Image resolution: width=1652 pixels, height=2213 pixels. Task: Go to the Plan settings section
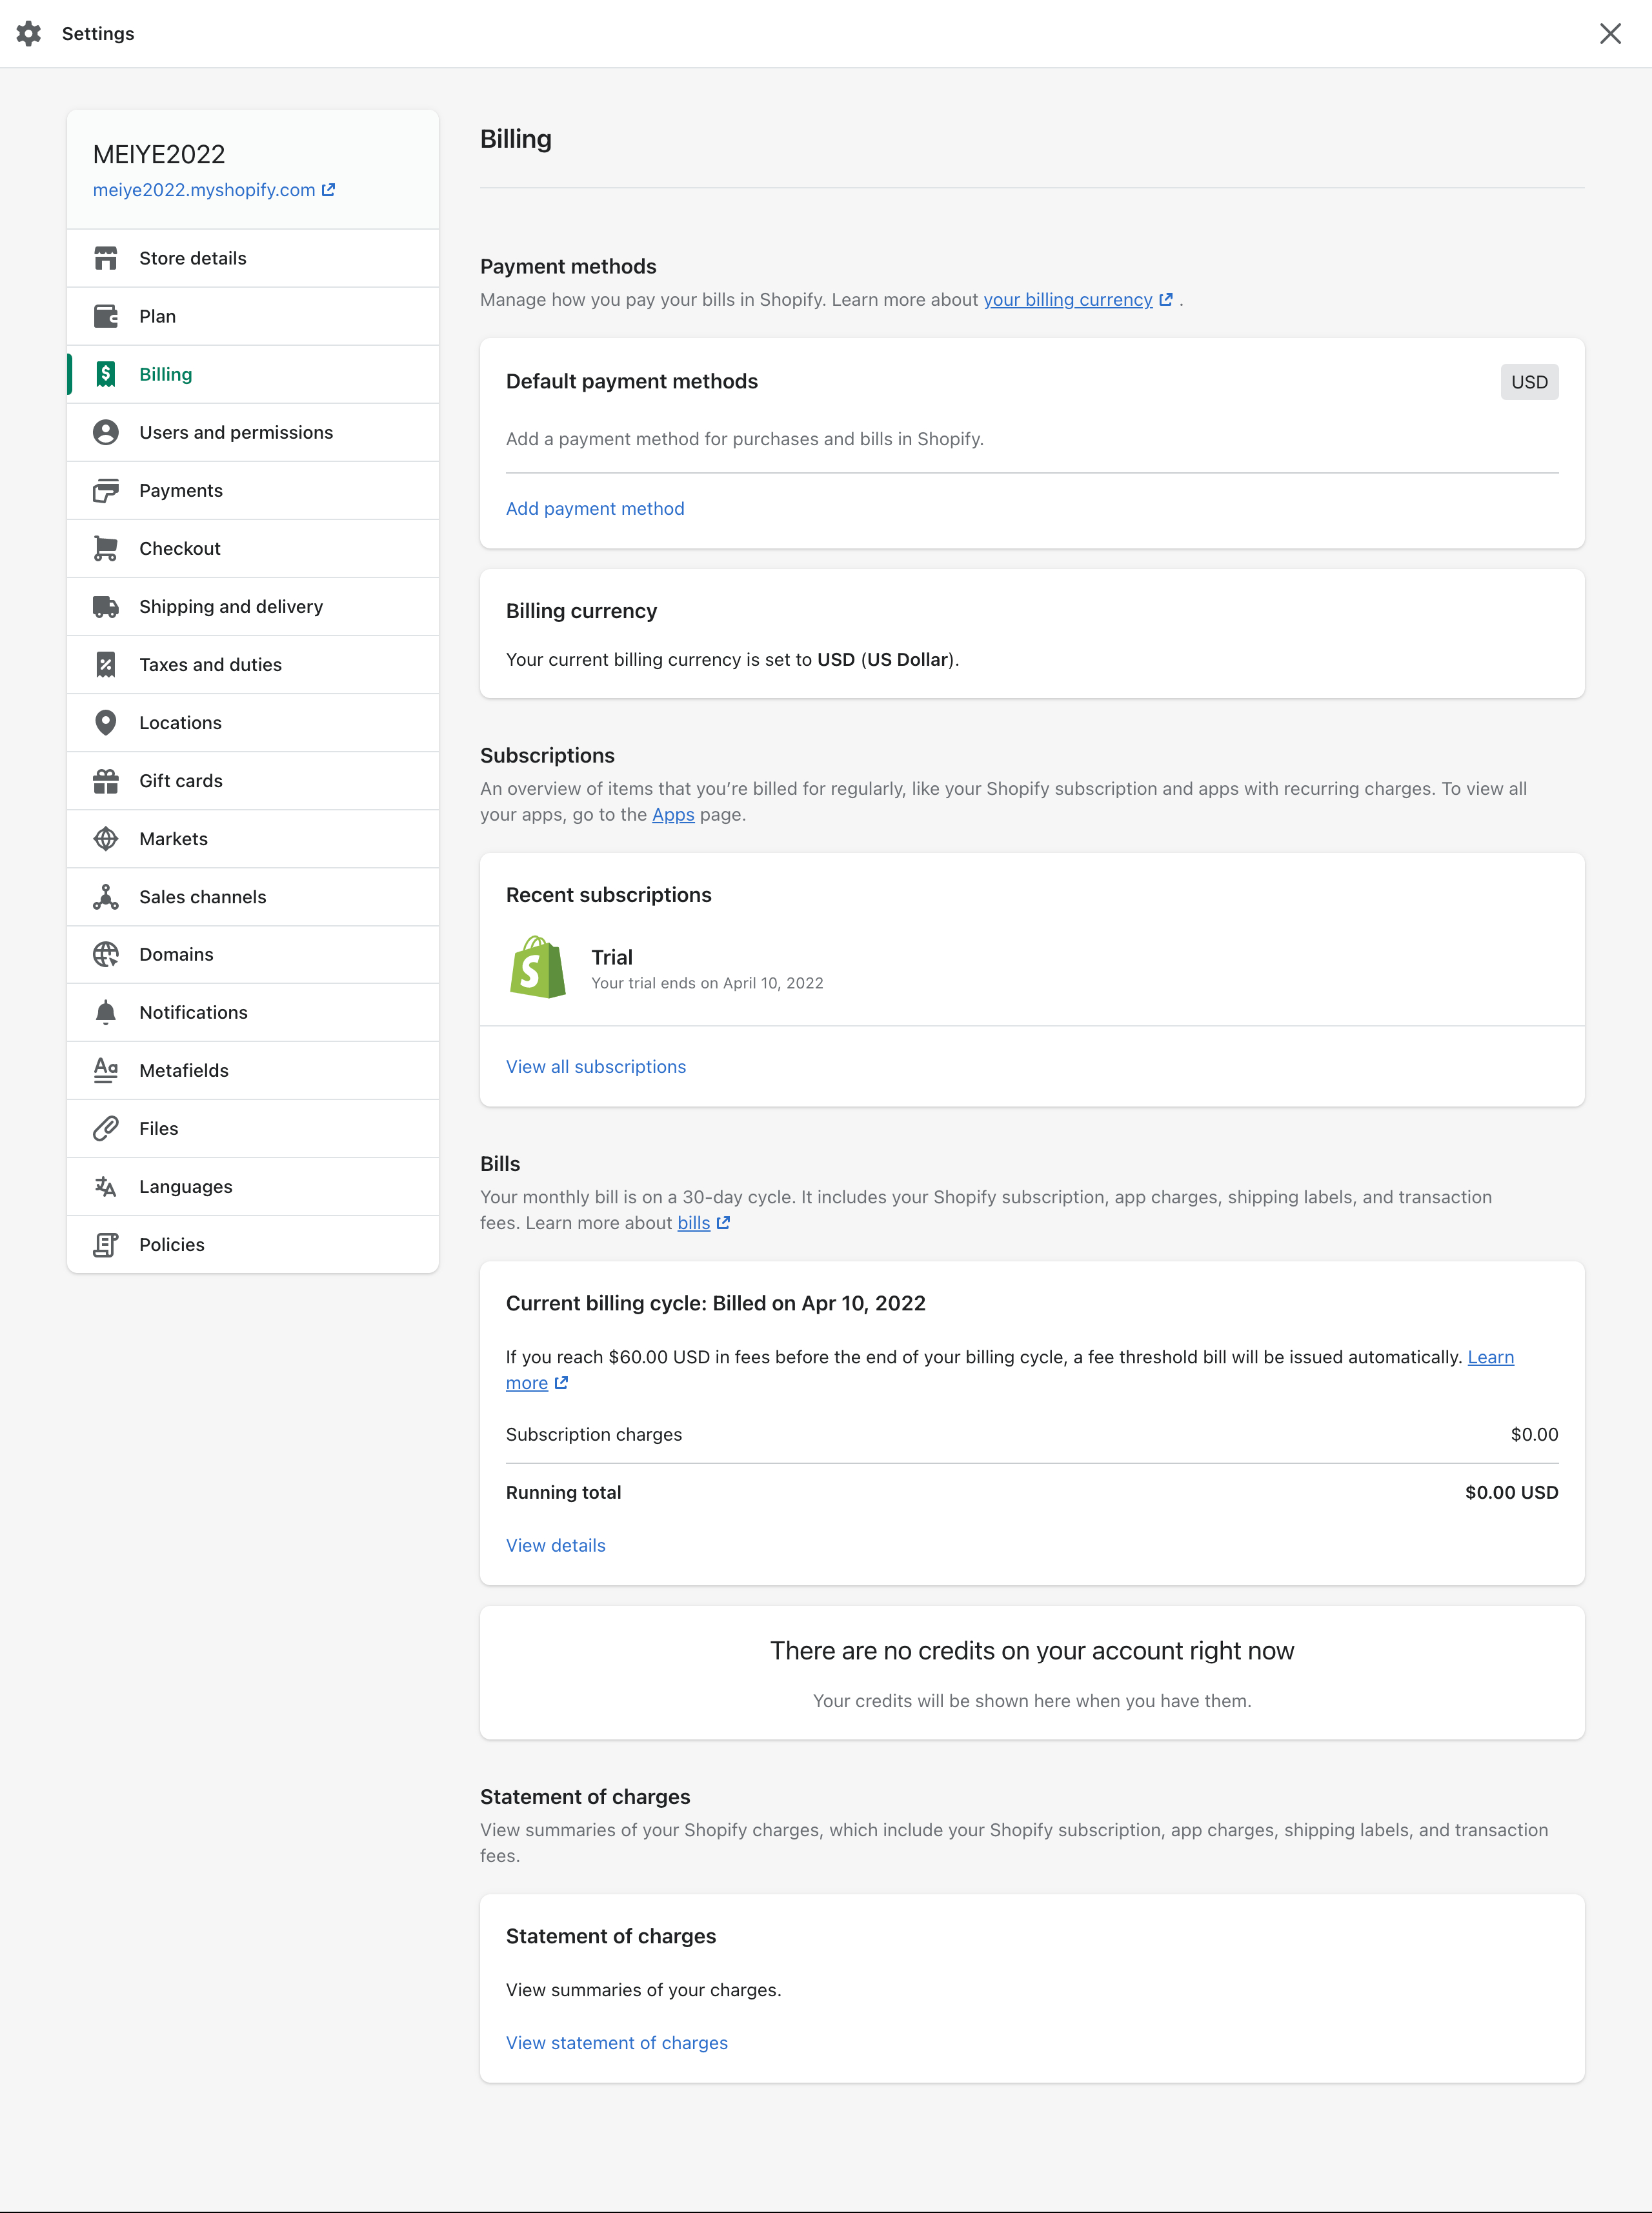tap(253, 316)
